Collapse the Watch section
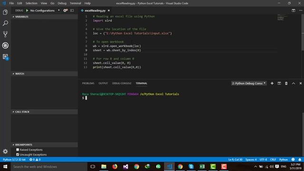The height and width of the screenshot is (171, 304). coord(44,74)
